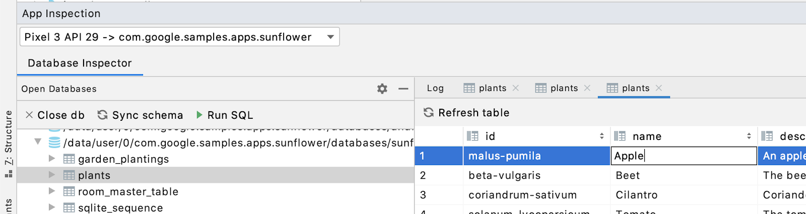
Task: Click the Sync schema refresh icon
Action: 103,115
